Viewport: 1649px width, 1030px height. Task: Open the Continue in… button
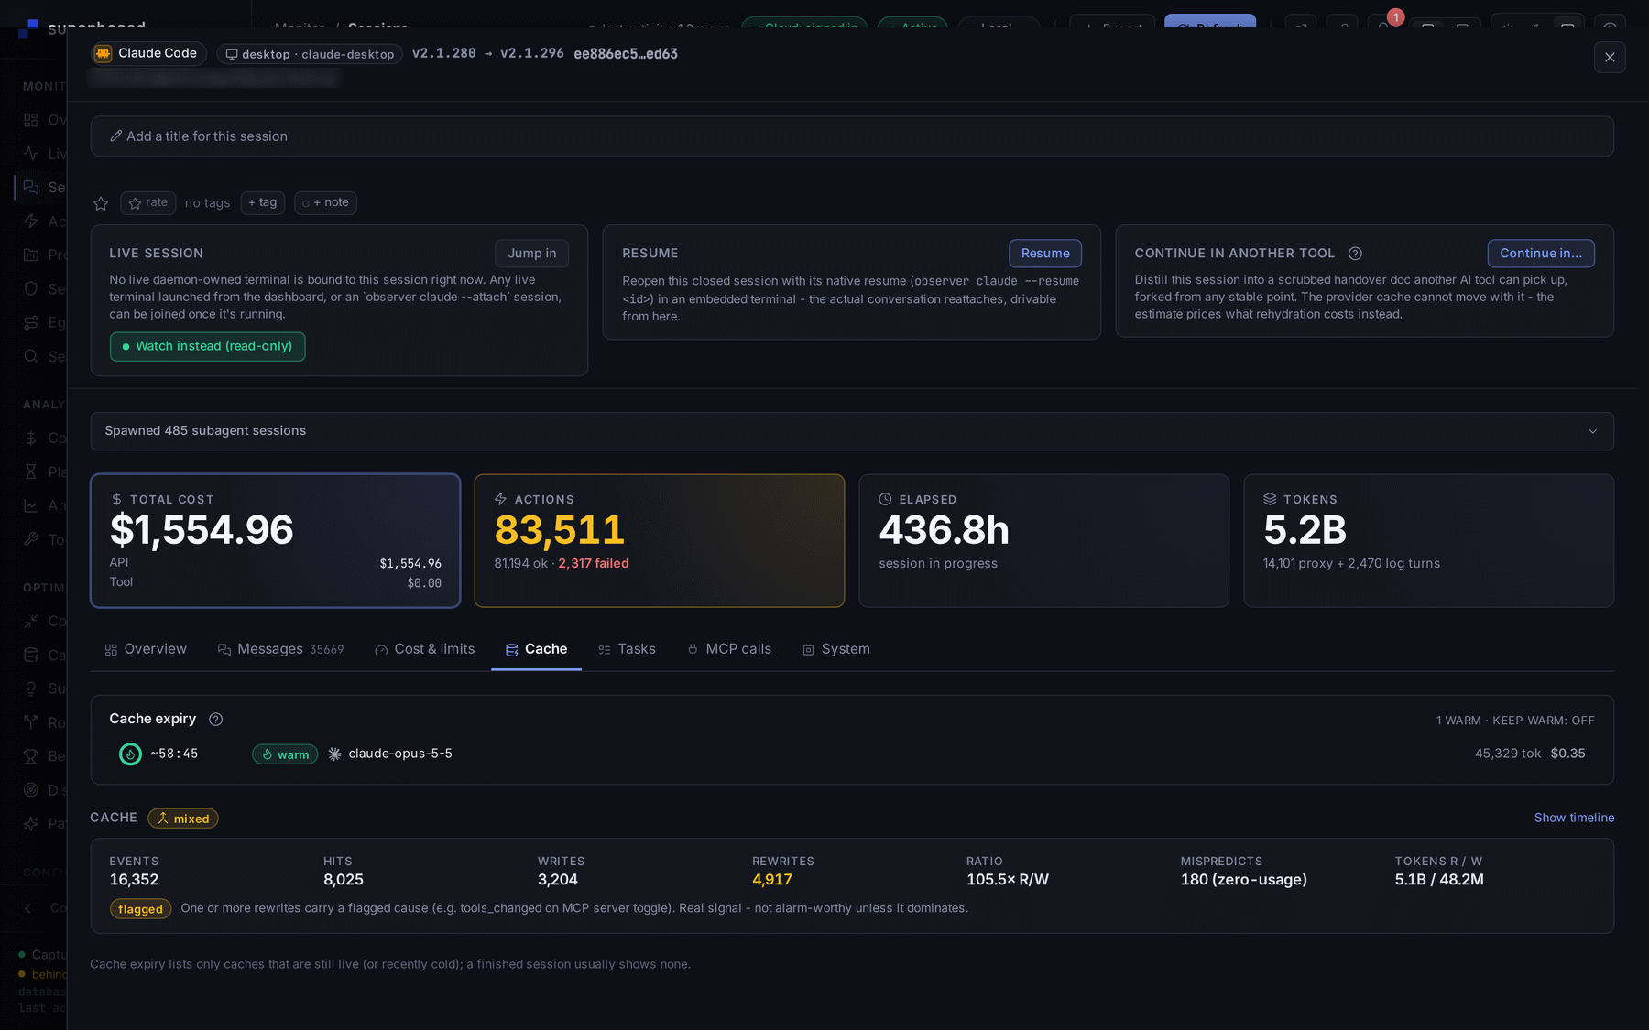(x=1541, y=254)
